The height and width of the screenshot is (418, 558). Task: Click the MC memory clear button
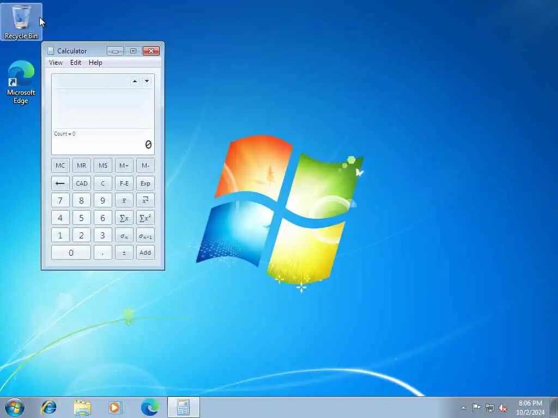[60, 165]
